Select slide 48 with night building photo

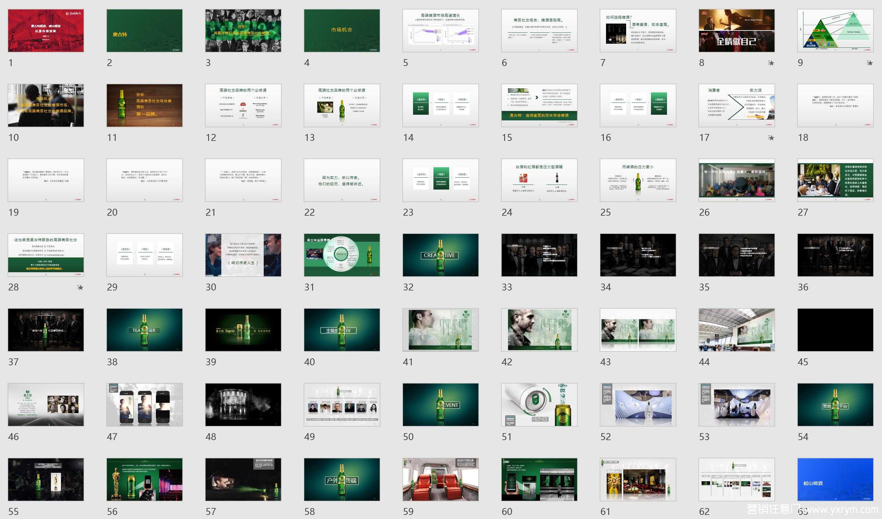tap(243, 405)
